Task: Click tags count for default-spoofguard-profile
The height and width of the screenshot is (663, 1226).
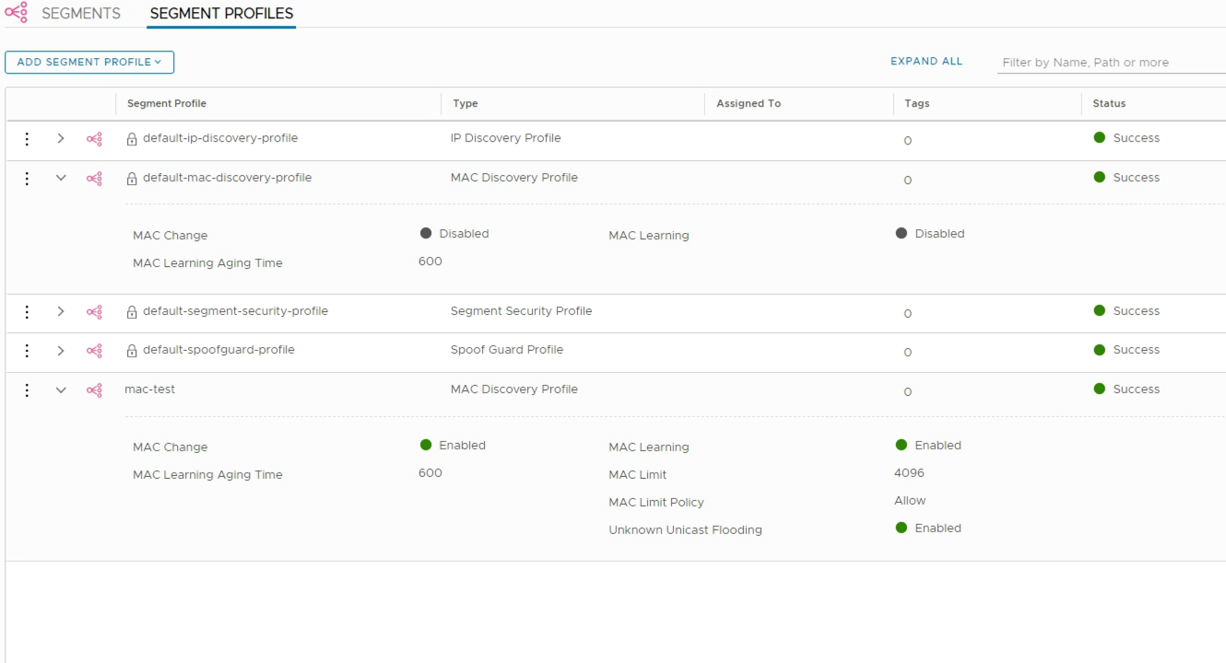Action: (908, 353)
